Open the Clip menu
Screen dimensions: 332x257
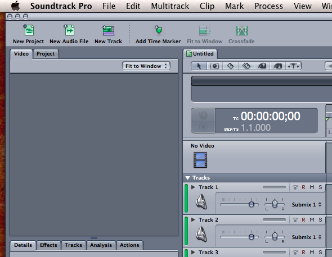pos(207,6)
